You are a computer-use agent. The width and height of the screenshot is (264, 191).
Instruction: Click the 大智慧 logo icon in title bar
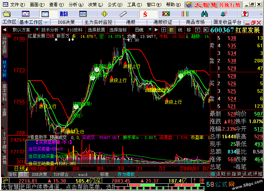click(189, 5)
